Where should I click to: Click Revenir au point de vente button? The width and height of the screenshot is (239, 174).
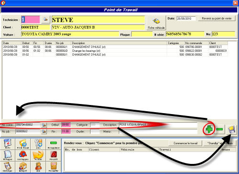coord(216,19)
